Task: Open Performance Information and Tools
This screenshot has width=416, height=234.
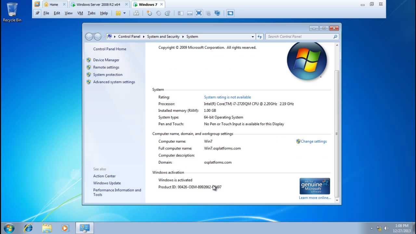Action: [x=117, y=192]
